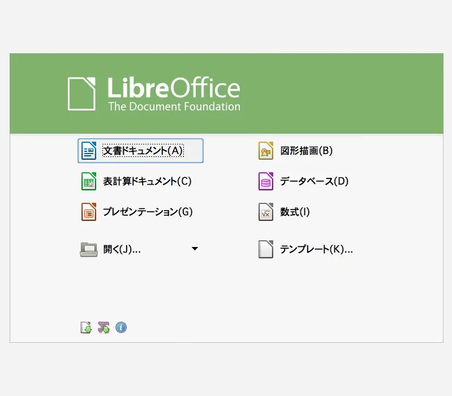The width and height of the screenshot is (452, 396).
Task: Click the get more templates download icon
Action: tap(86, 327)
